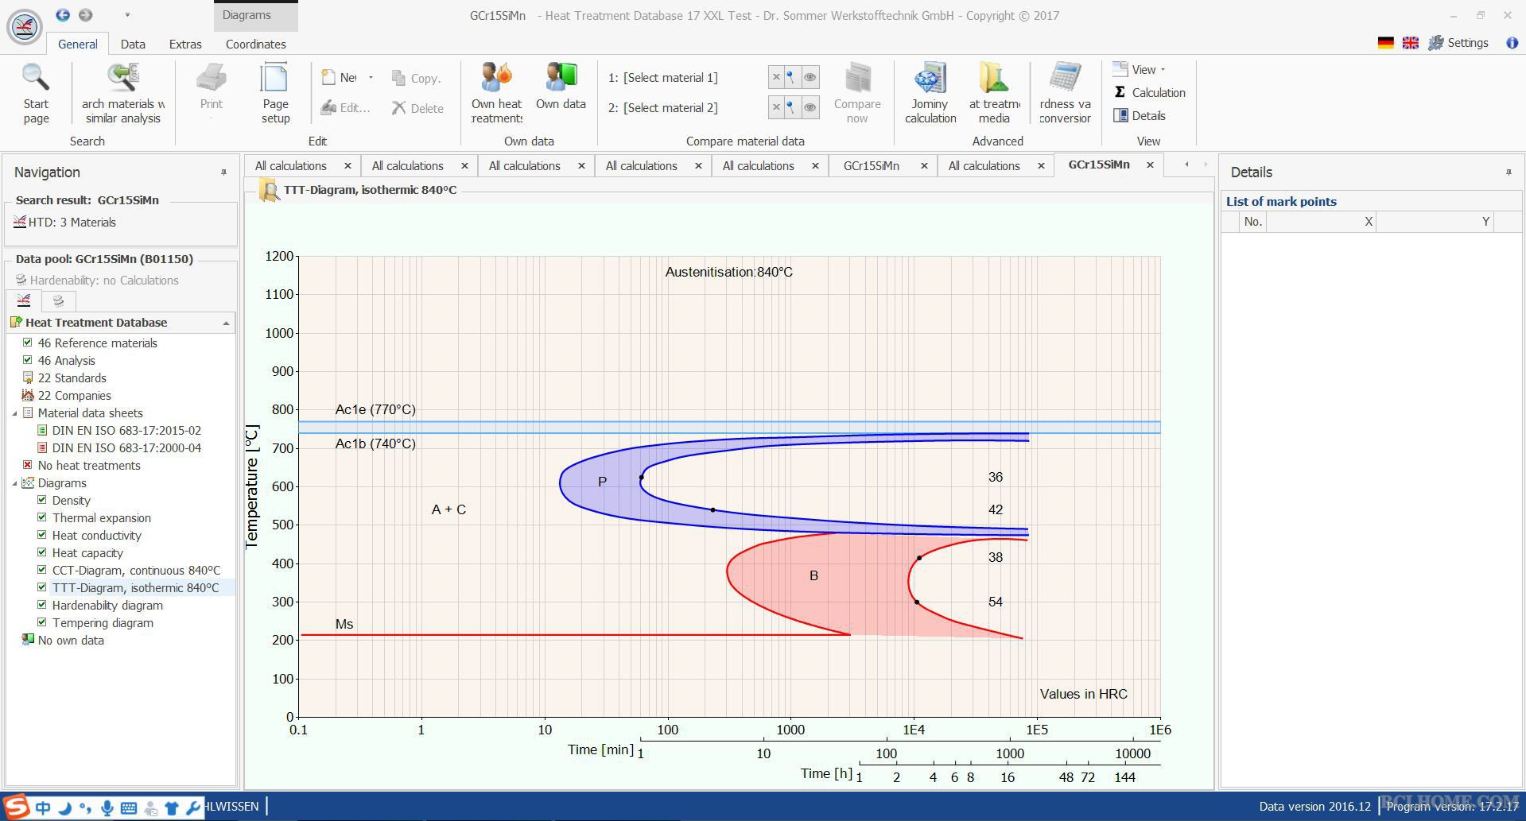Collapse the Diagrams tree node
This screenshot has height=821, width=1526.
pyautogui.click(x=14, y=483)
